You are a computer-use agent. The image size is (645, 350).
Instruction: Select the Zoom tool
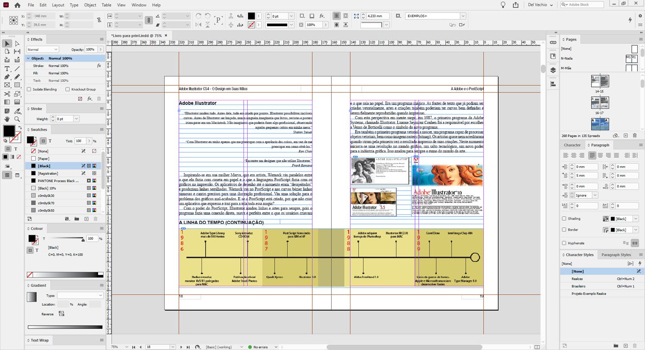[x=17, y=119]
